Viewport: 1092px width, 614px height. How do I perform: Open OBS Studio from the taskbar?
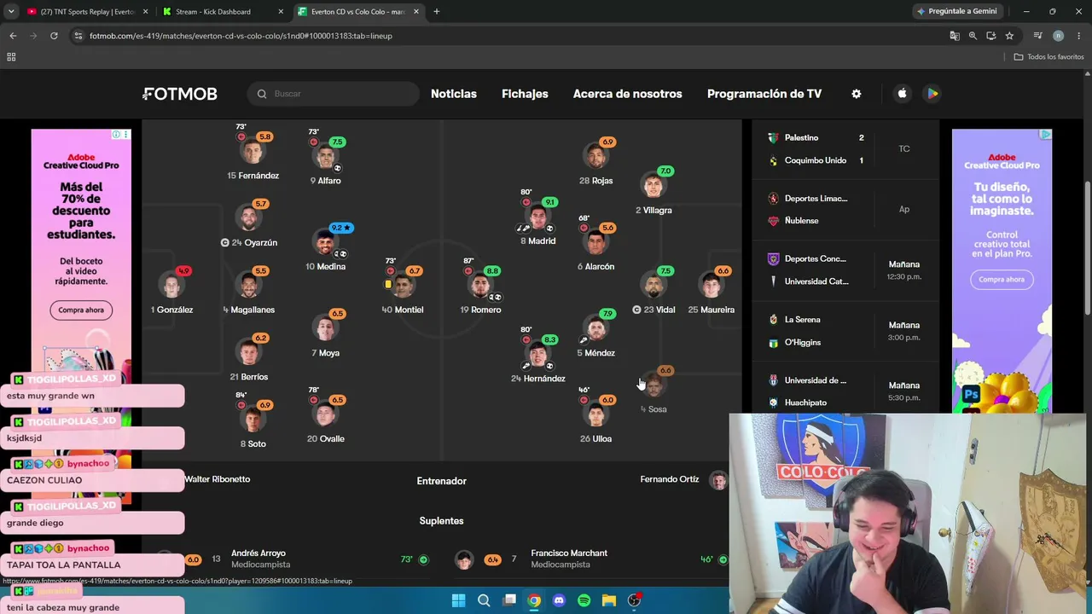pos(634,600)
